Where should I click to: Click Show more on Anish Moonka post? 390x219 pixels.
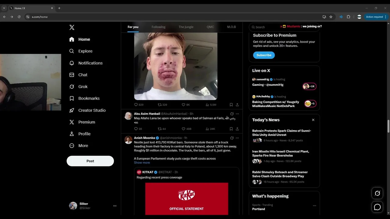point(142,163)
